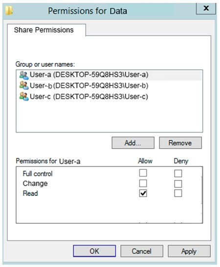Screen dimensions: 220x267
Task: Confirm with the OK button
Action: [94, 251]
